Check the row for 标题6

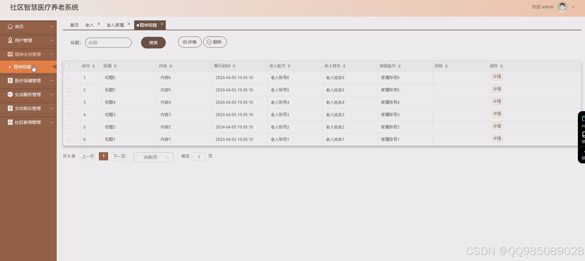(68, 78)
